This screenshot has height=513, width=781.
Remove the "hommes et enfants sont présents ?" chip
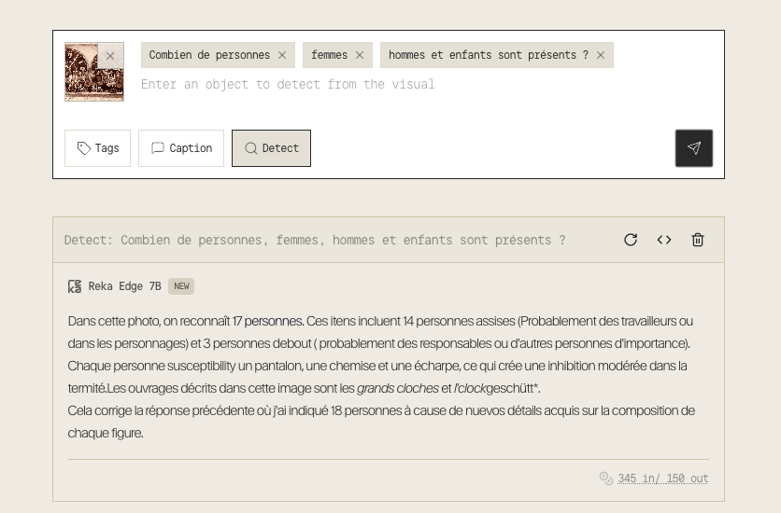pyautogui.click(x=601, y=55)
